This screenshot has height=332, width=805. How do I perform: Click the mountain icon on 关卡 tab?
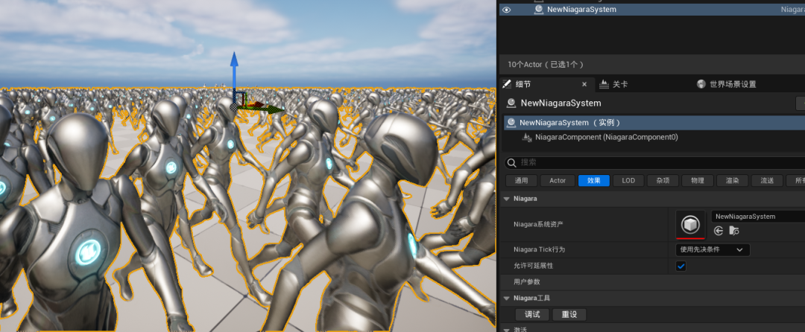[604, 84]
